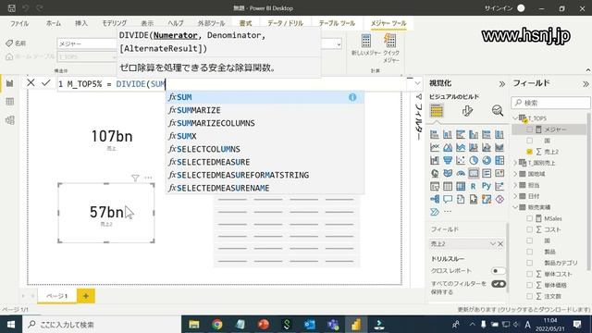The width and height of the screenshot is (592, 333).
Task: Toggle the クロス レポート switch
Action: 498,271
